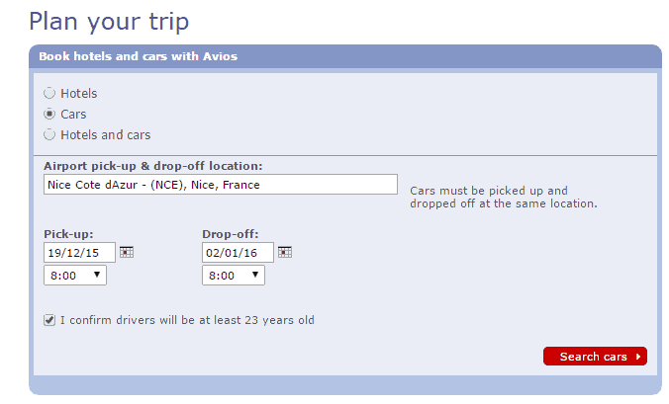Screen dimensions: 669x404
Task: Click the Search cars button text
Action: [593, 357]
